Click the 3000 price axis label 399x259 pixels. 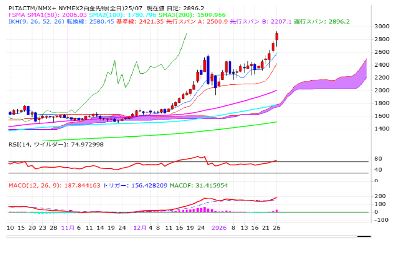[383, 27]
